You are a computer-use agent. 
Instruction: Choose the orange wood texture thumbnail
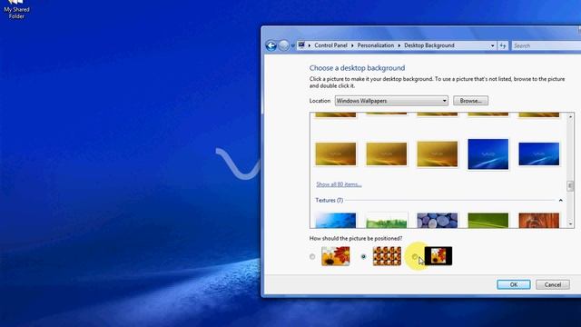(538, 220)
